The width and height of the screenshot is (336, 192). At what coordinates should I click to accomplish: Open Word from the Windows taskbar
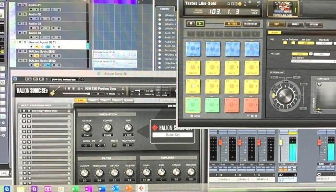102,189
